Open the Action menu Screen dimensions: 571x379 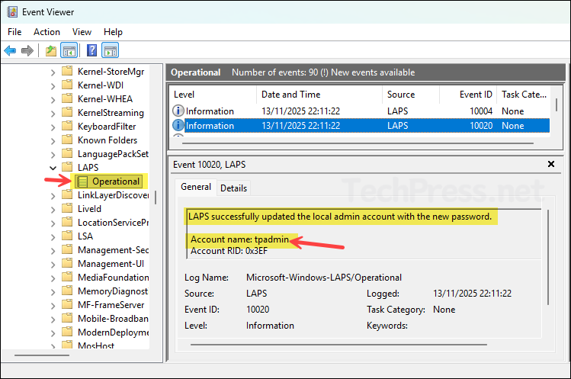click(x=47, y=32)
